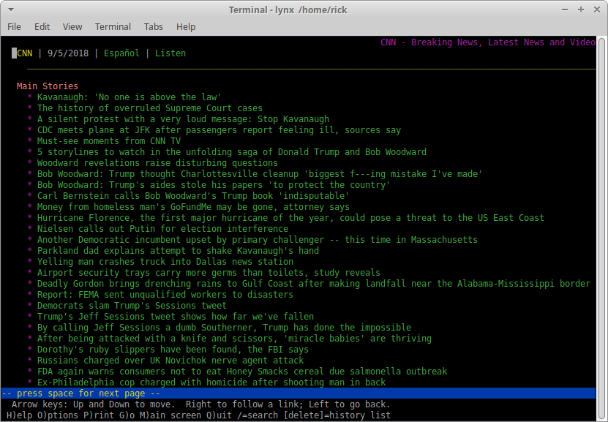This screenshot has width=608, height=422.
Task: Open Dorothy's ruby slippers story
Action: [173, 350]
